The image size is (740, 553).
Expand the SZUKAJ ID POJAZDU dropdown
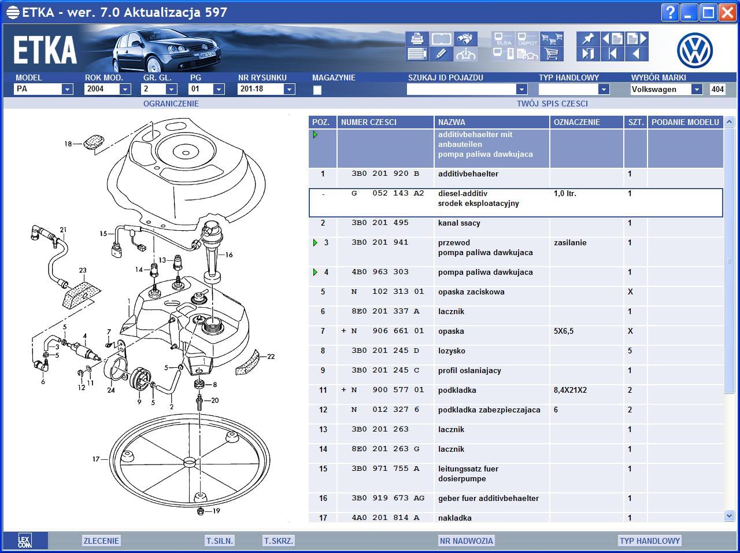click(x=521, y=89)
